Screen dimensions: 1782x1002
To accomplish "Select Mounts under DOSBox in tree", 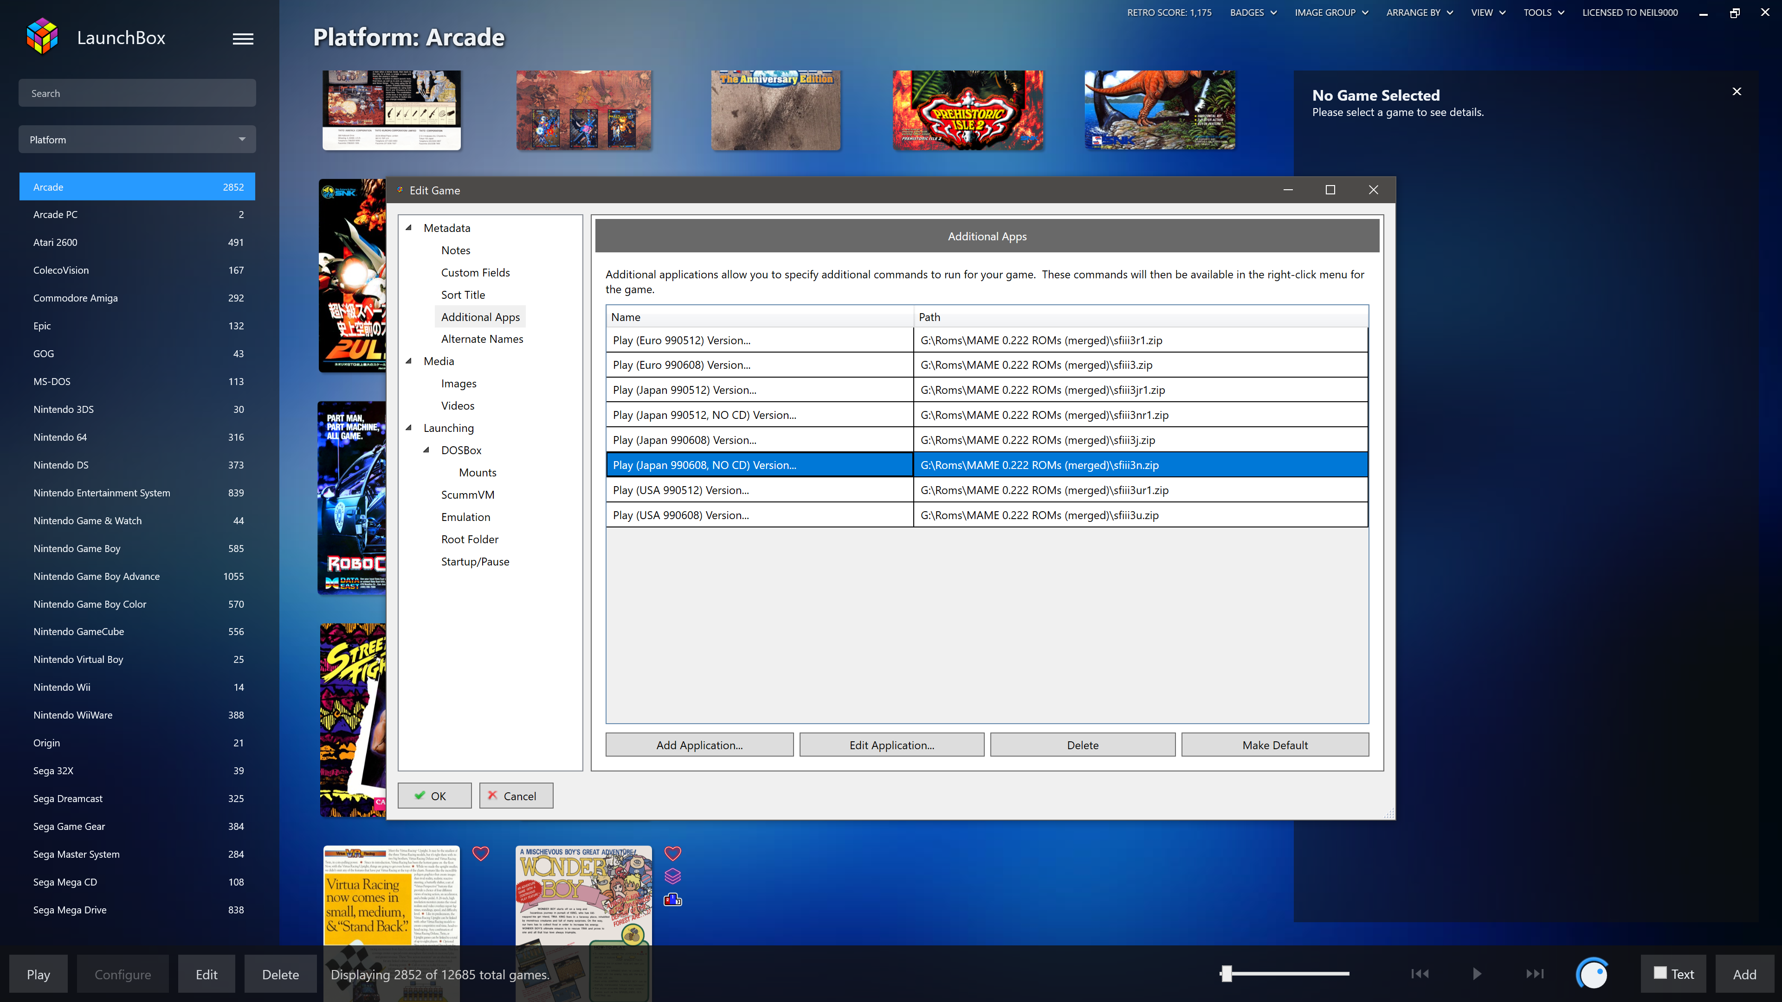I will pos(478,472).
